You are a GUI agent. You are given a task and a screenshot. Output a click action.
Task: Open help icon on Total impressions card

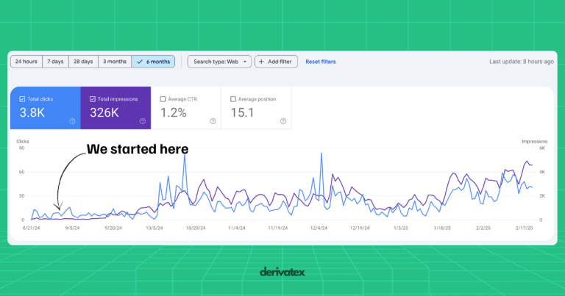coord(143,121)
